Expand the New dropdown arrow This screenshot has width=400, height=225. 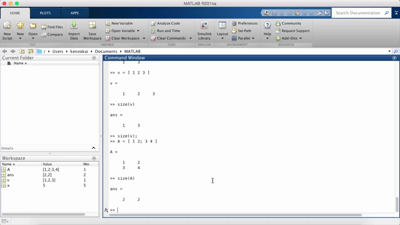point(20,38)
